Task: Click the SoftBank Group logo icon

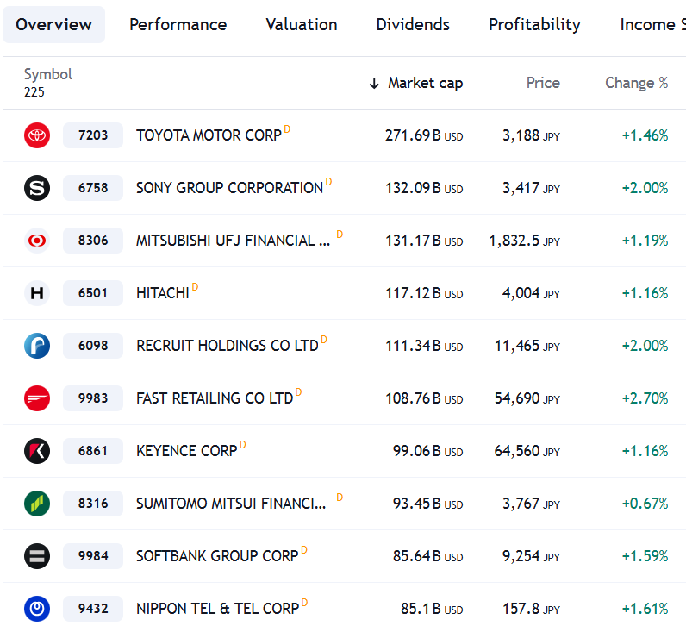Action: [37, 556]
